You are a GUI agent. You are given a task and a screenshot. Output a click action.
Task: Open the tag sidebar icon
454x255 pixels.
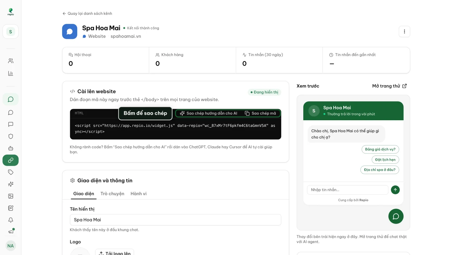click(11, 172)
